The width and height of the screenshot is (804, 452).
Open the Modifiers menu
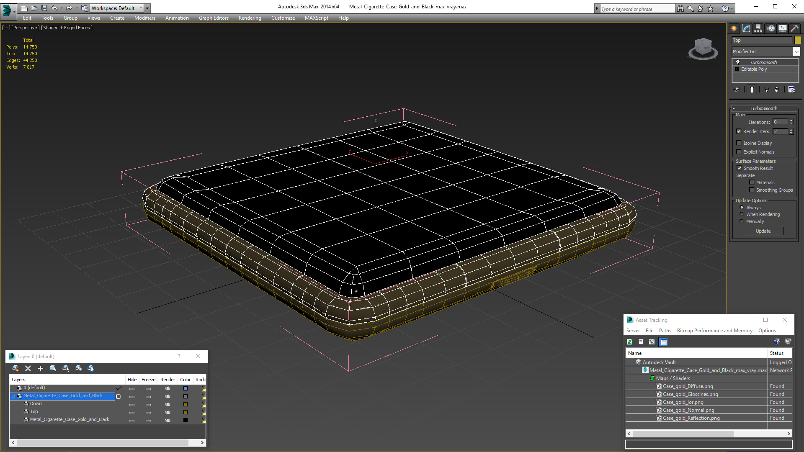point(144,18)
